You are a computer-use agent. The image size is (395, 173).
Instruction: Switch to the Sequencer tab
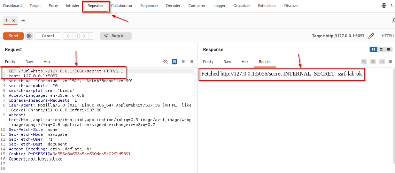point(149,6)
